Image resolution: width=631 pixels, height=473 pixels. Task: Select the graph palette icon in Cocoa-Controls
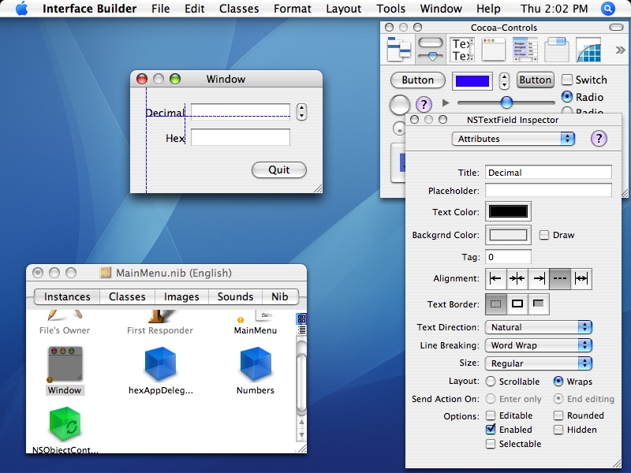coord(588,49)
